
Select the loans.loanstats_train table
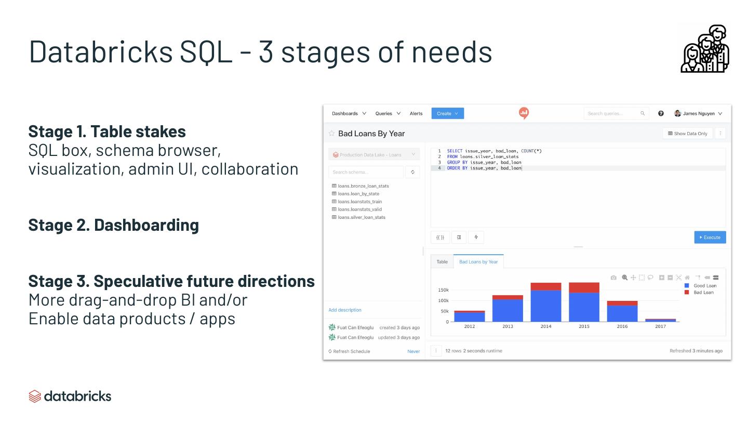(360, 202)
